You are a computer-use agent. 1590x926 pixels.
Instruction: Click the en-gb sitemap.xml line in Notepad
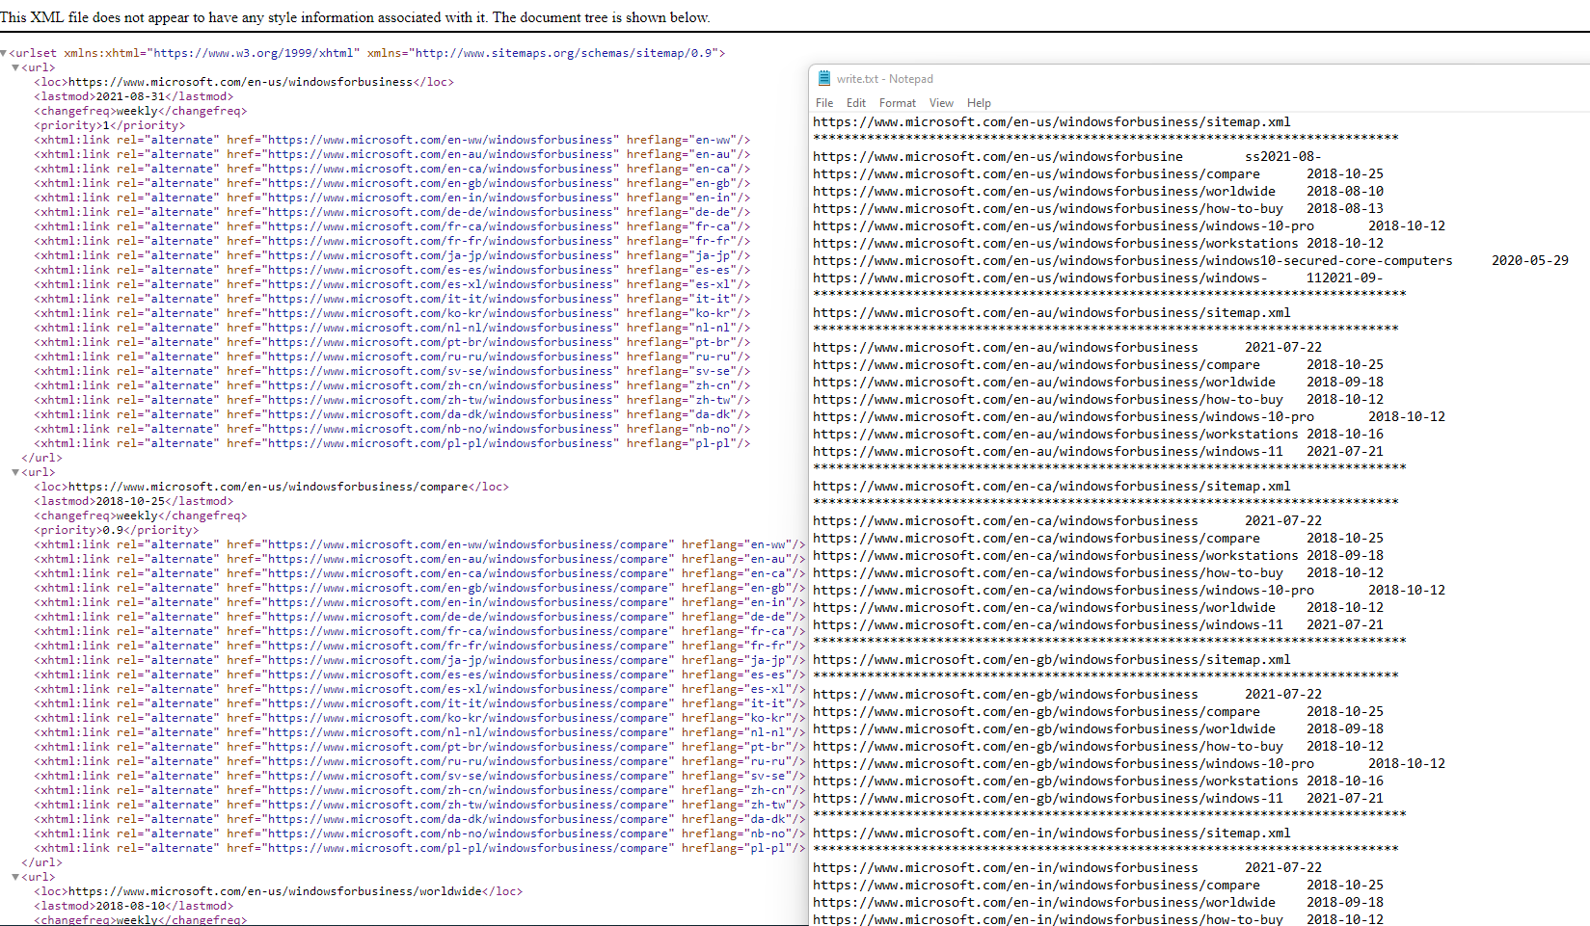1052,660
